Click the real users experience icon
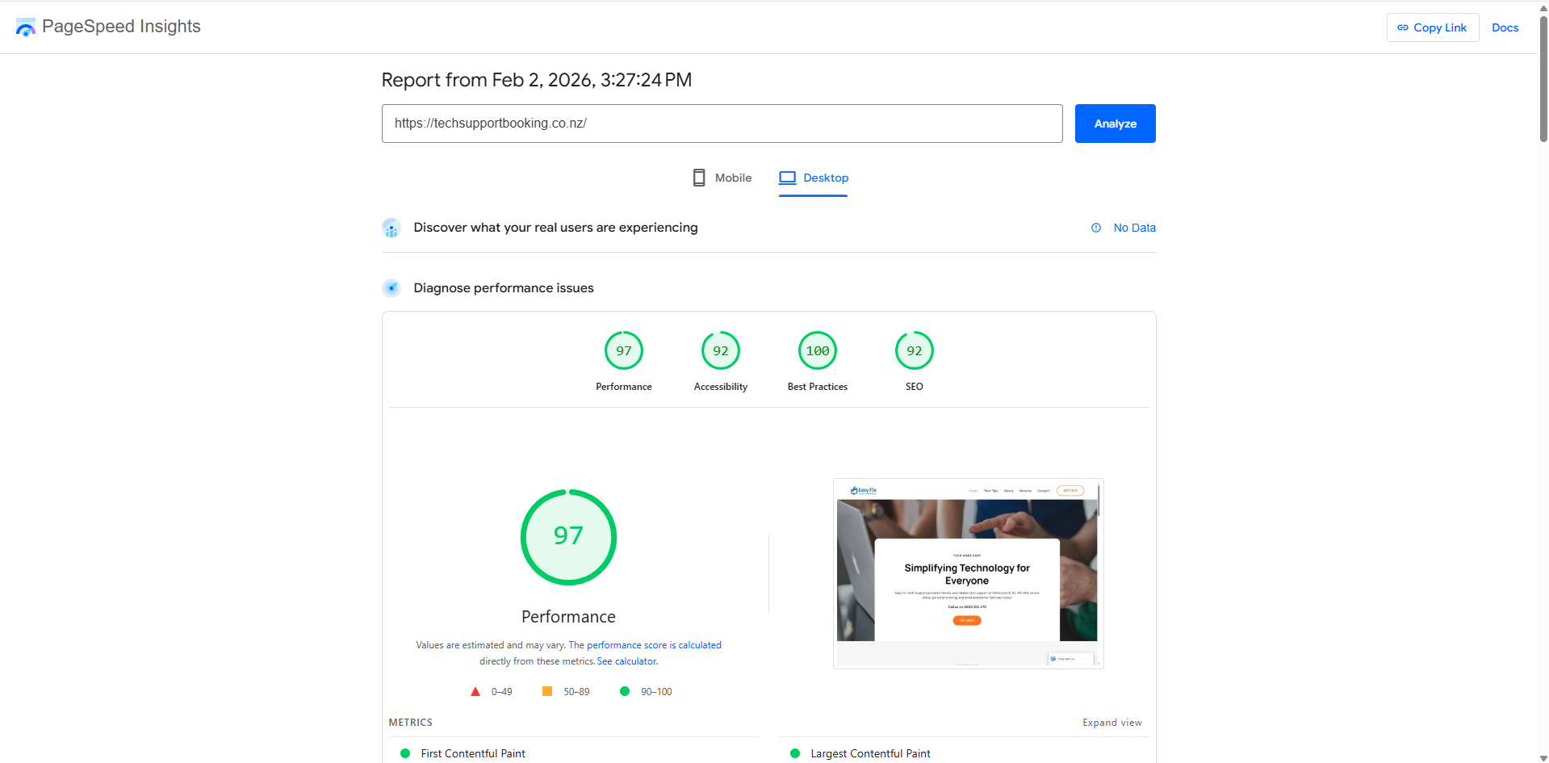 (x=391, y=228)
